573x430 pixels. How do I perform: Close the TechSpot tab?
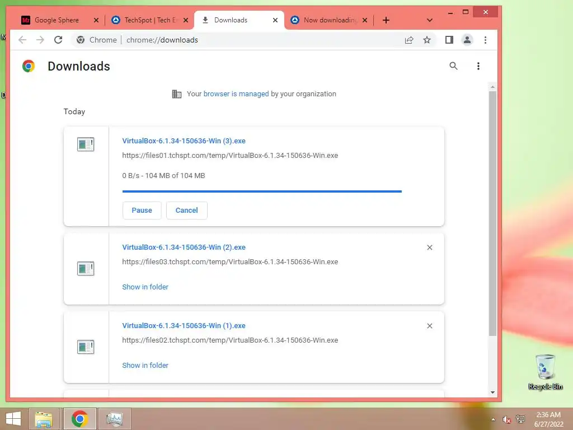tap(186, 20)
